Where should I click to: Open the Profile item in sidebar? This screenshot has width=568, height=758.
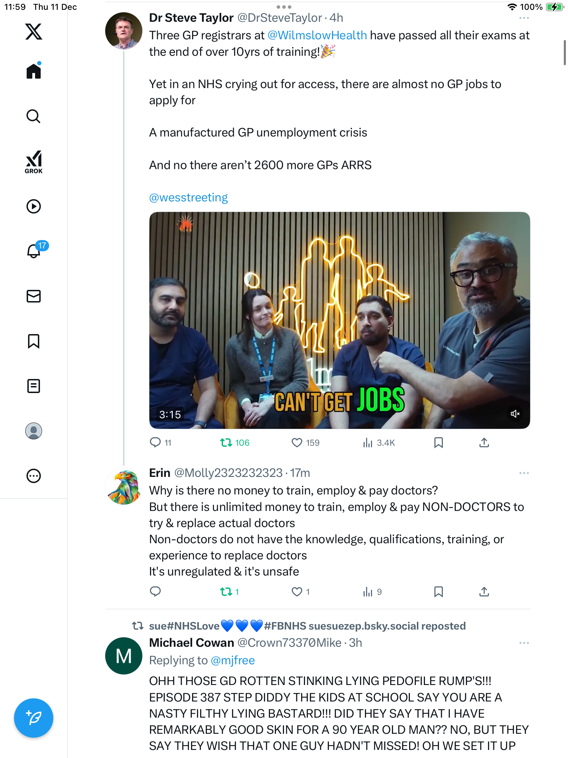tap(34, 431)
